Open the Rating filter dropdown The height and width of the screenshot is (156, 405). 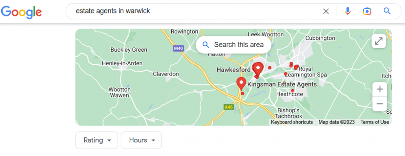click(x=97, y=140)
